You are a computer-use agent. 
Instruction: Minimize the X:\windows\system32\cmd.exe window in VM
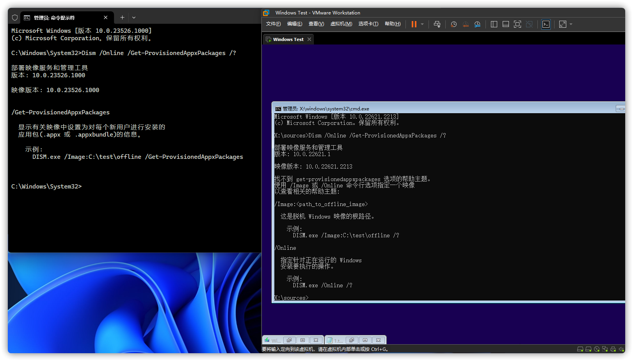click(x=621, y=108)
